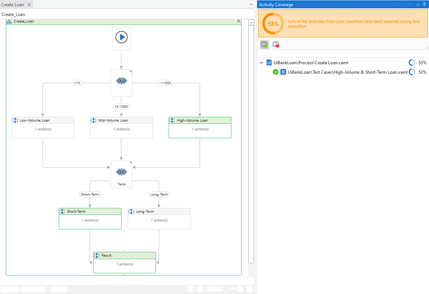
Task: Select the Short-Term connector label
Action: (90, 194)
